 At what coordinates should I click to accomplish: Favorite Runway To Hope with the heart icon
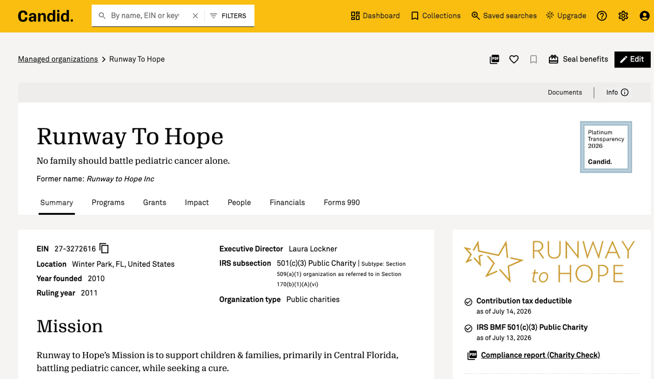pyautogui.click(x=514, y=59)
